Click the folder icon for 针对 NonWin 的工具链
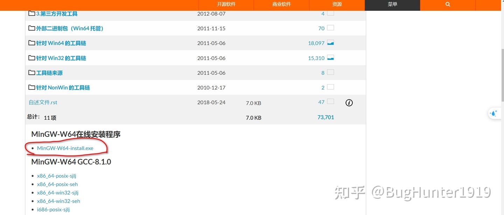The image size is (504, 215). coord(32,87)
